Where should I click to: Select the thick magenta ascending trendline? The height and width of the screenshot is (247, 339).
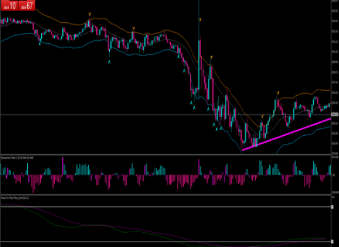pyautogui.click(x=287, y=134)
